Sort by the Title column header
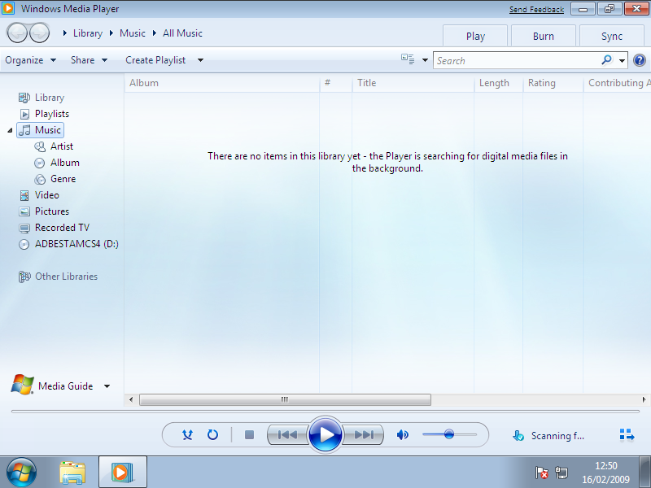The width and height of the screenshot is (651, 488). [x=413, y=83]
